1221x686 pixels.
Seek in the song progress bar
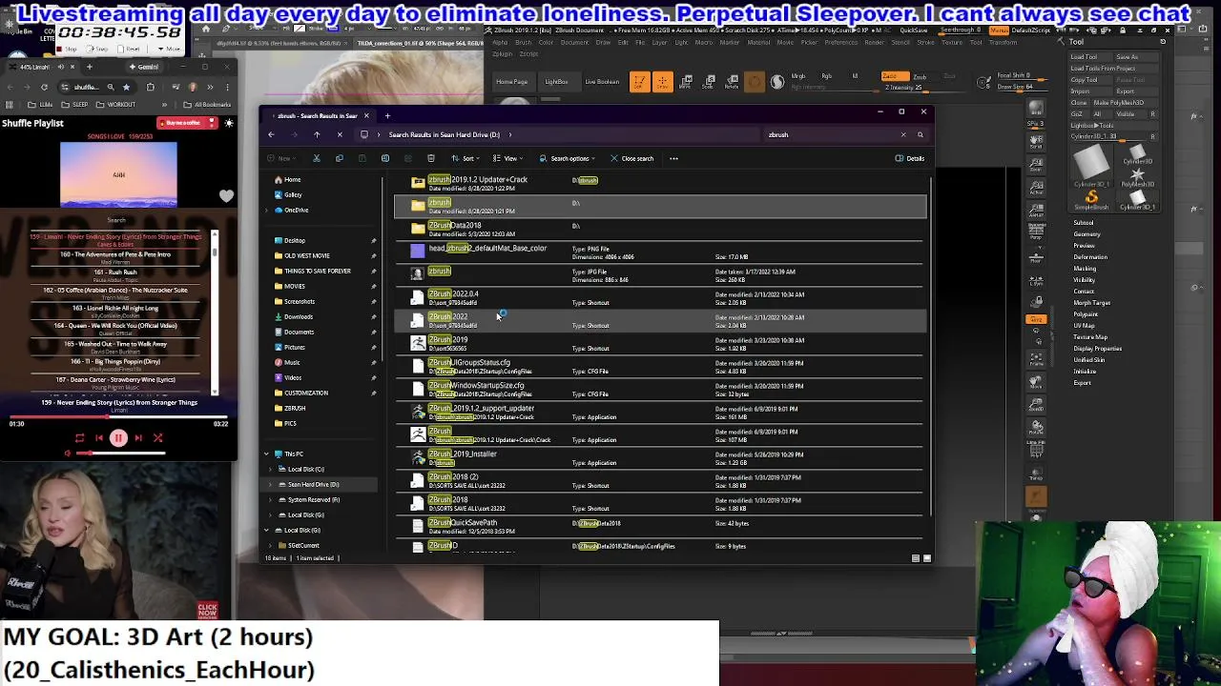click(x=119, y=416)
